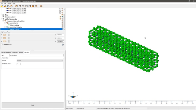Viewport: 196px width, 110px height.
Task: Click the color dot of Bracket (Shell 2)
Action: [7, 9]
